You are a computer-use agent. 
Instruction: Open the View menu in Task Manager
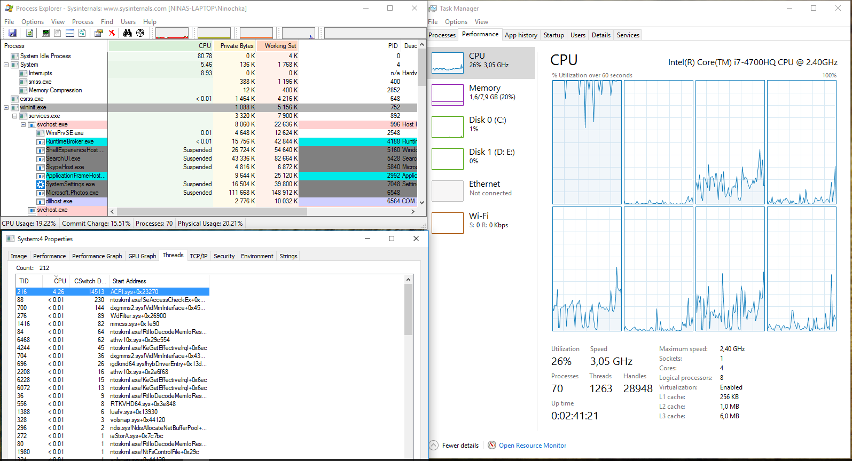(x=481, y=22)
